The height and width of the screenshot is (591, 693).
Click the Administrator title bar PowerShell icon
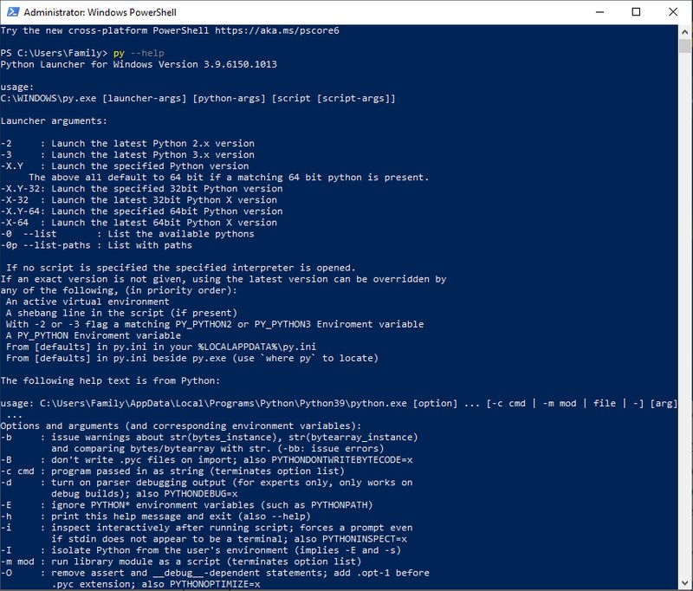tap(12, 13)
